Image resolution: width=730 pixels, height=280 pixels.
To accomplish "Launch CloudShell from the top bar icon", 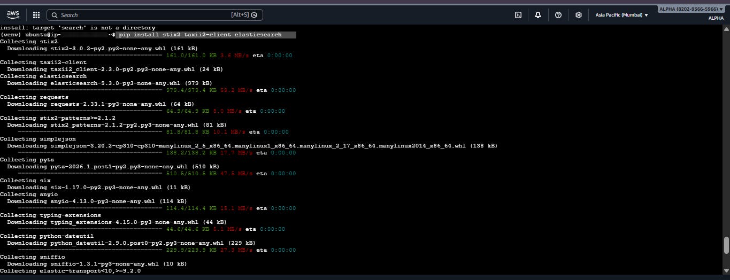I will (518, 15).
